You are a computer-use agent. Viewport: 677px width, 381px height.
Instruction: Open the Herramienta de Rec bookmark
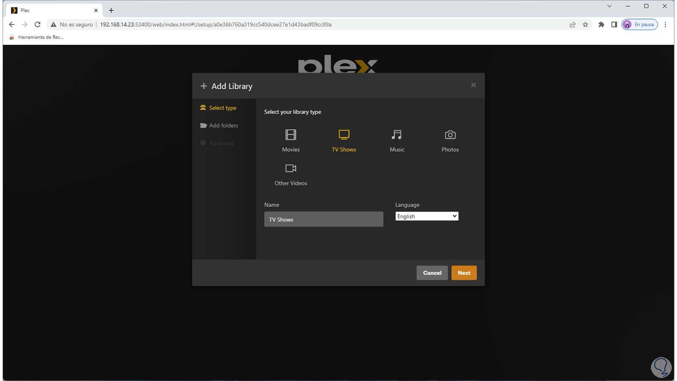(x=37, y=37)
